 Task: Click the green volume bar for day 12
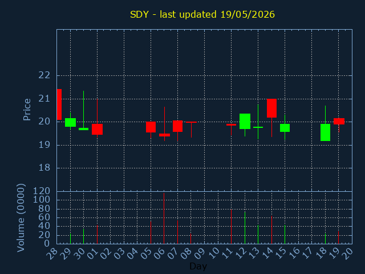[245, 228]
